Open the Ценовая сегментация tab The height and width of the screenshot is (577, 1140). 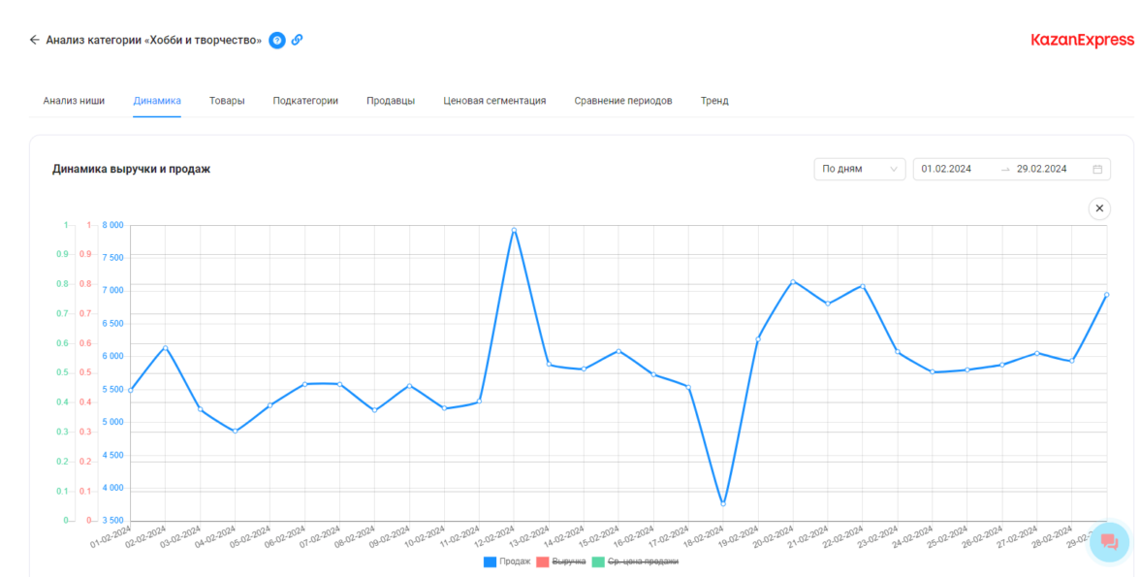[x=494, y=101]
